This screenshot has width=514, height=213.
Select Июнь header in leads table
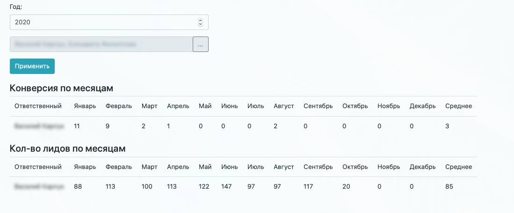click(x=230, y=167)
